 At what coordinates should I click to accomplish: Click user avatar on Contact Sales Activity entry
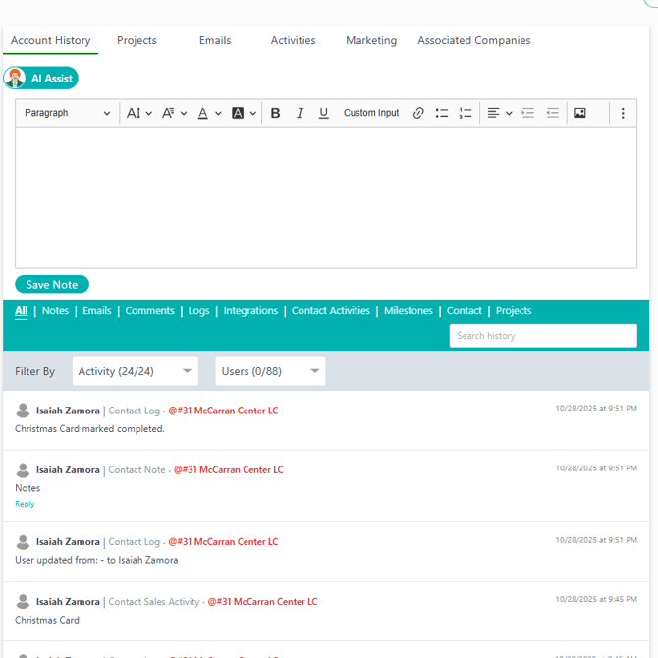[23, 602]
